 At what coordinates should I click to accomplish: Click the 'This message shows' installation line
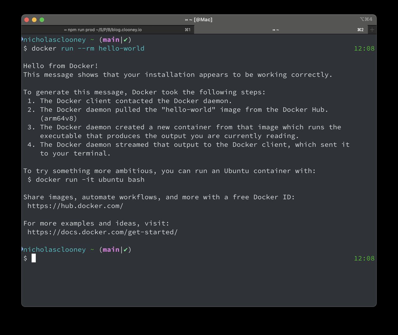tap(178, 75)
